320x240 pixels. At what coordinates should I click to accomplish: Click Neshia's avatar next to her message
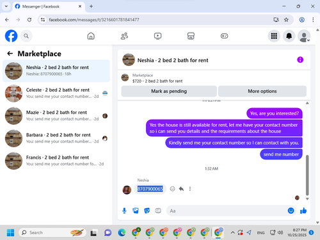point(127,189)
